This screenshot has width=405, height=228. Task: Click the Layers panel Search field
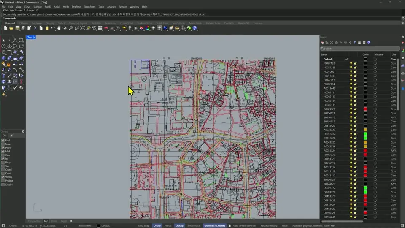click(360, 49)
